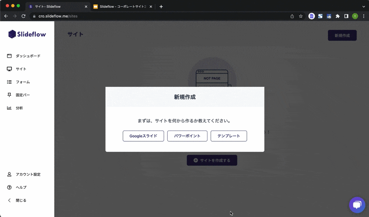Click the blue image extension icon
Image resolution: width=369 pixels, height=217 pixels.
click(329, 16)
